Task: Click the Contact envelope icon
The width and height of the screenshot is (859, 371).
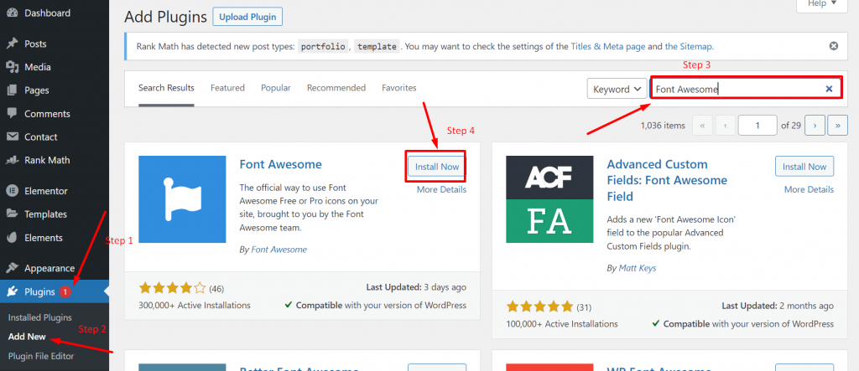Action: 12,137
